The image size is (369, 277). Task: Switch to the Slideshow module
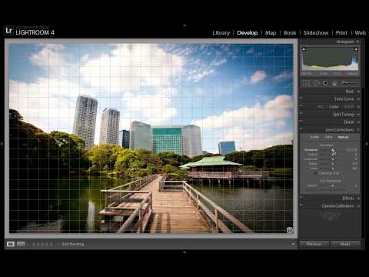click(x=316, y=33)
